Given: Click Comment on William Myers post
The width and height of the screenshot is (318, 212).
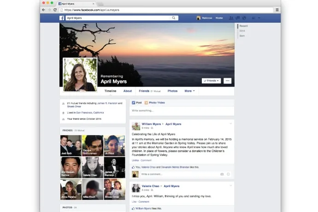Looking at the screenshot, I should (146, 160).
